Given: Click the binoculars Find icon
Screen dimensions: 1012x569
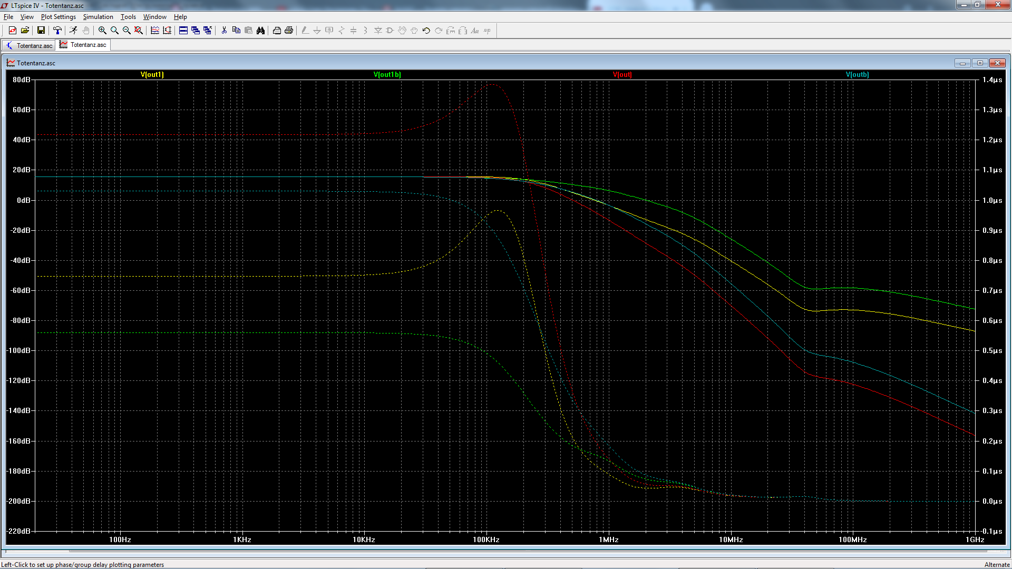Looking at the screenshot, I should point(260,31).
